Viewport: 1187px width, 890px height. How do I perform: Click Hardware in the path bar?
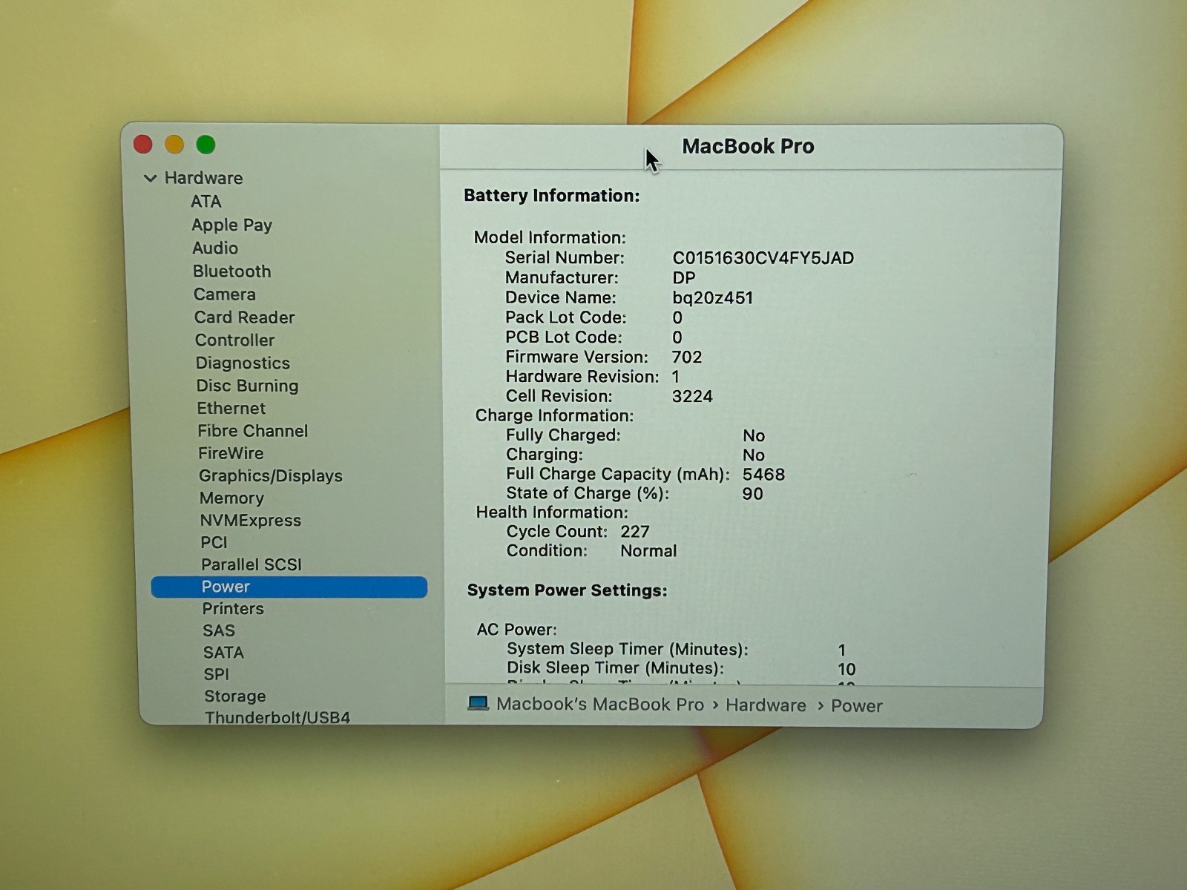[x=766, y=705]
